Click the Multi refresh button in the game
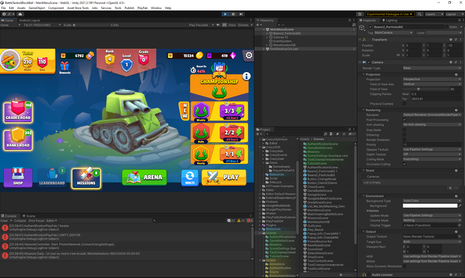Screen dimensions: 465x278 pyautogui.click(x=190, y=178)
